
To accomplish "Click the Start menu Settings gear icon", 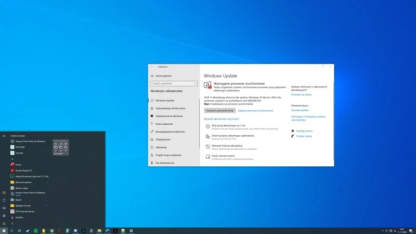I will coord(4,216).
